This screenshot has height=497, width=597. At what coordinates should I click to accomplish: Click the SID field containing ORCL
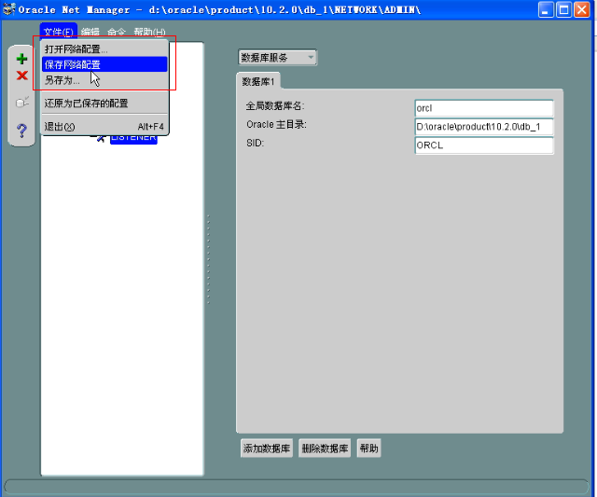484,145
